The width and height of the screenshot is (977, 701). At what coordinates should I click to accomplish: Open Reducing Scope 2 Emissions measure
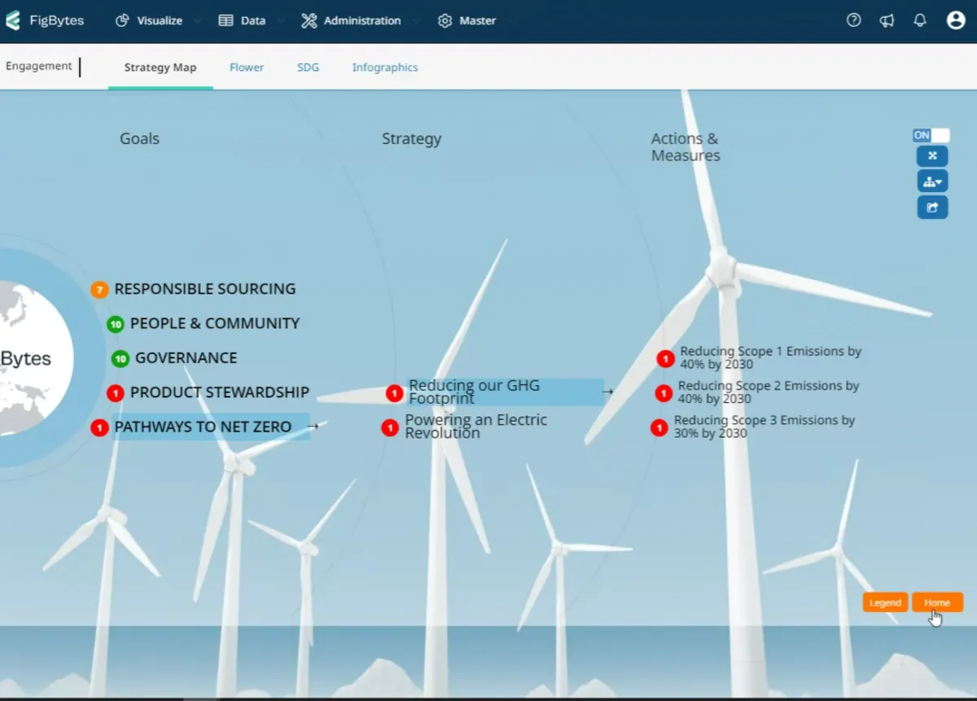(769, 392)
